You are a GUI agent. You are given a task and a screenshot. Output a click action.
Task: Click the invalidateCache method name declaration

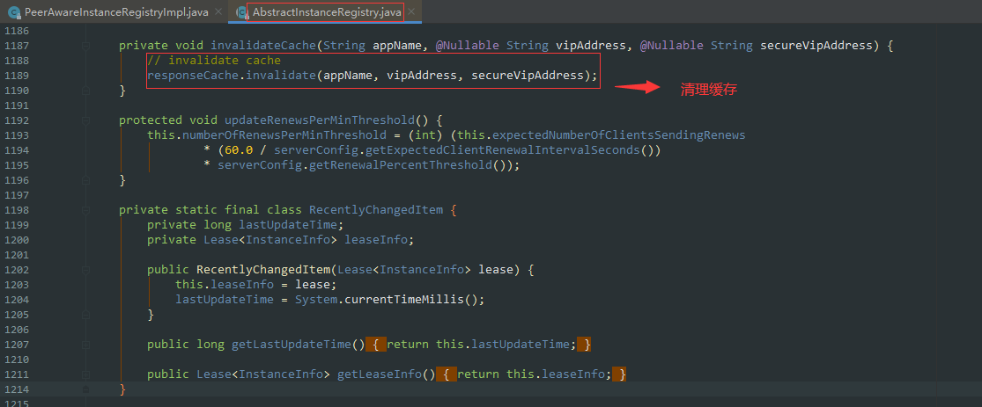tap(263, 46)
